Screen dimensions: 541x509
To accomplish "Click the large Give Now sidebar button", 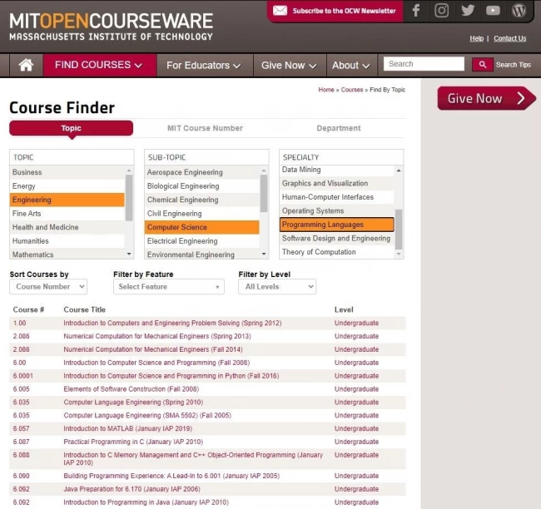I will 486,98.
